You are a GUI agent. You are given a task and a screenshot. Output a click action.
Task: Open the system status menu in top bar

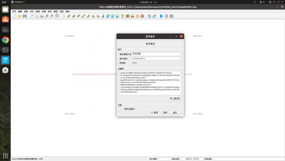tap(276, 2)
